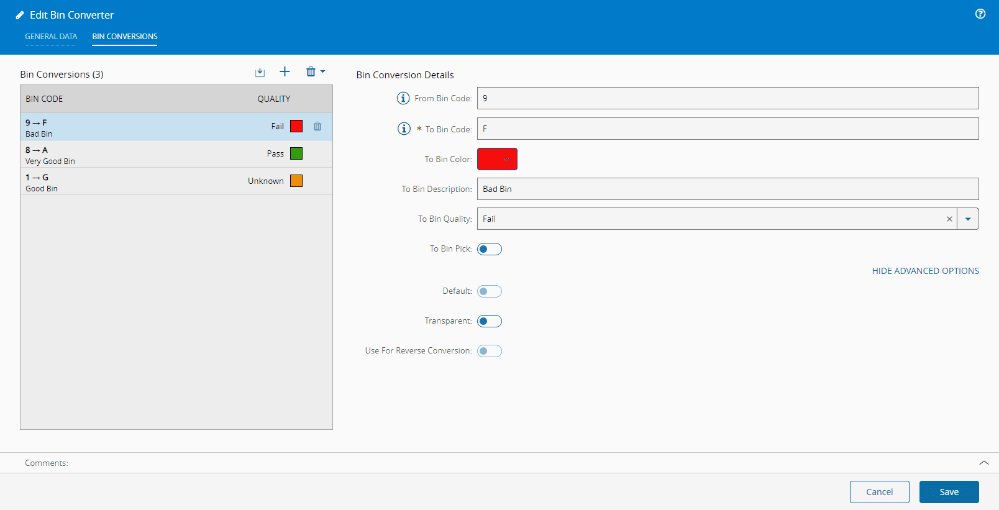
Task: Delete the 9 → F row using trash icon
Action: [x=317, y=127]
